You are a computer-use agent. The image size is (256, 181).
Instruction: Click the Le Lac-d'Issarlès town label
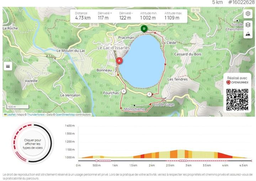click(114, 47)
